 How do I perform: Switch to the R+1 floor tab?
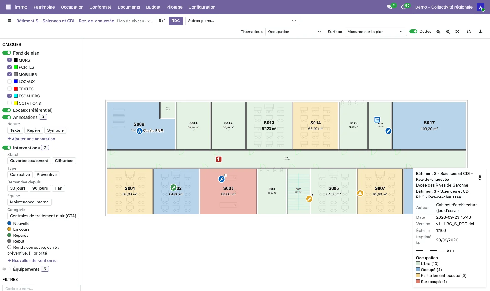[162, 21]
